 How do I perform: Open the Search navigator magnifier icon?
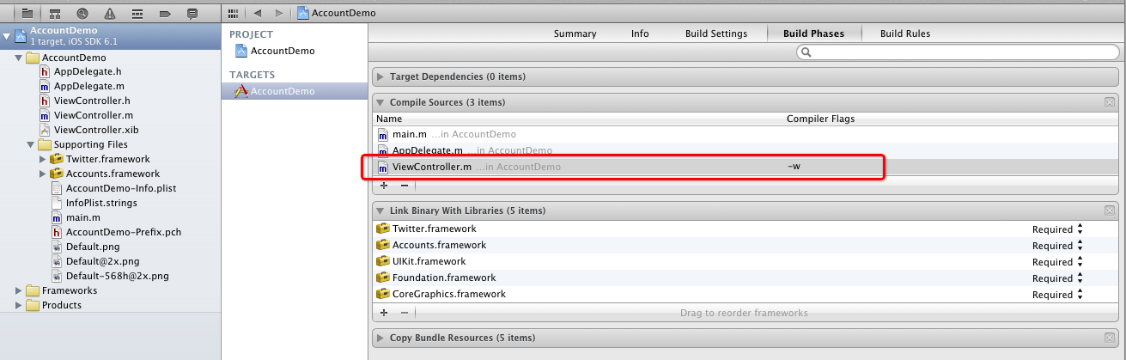point(82,13)
